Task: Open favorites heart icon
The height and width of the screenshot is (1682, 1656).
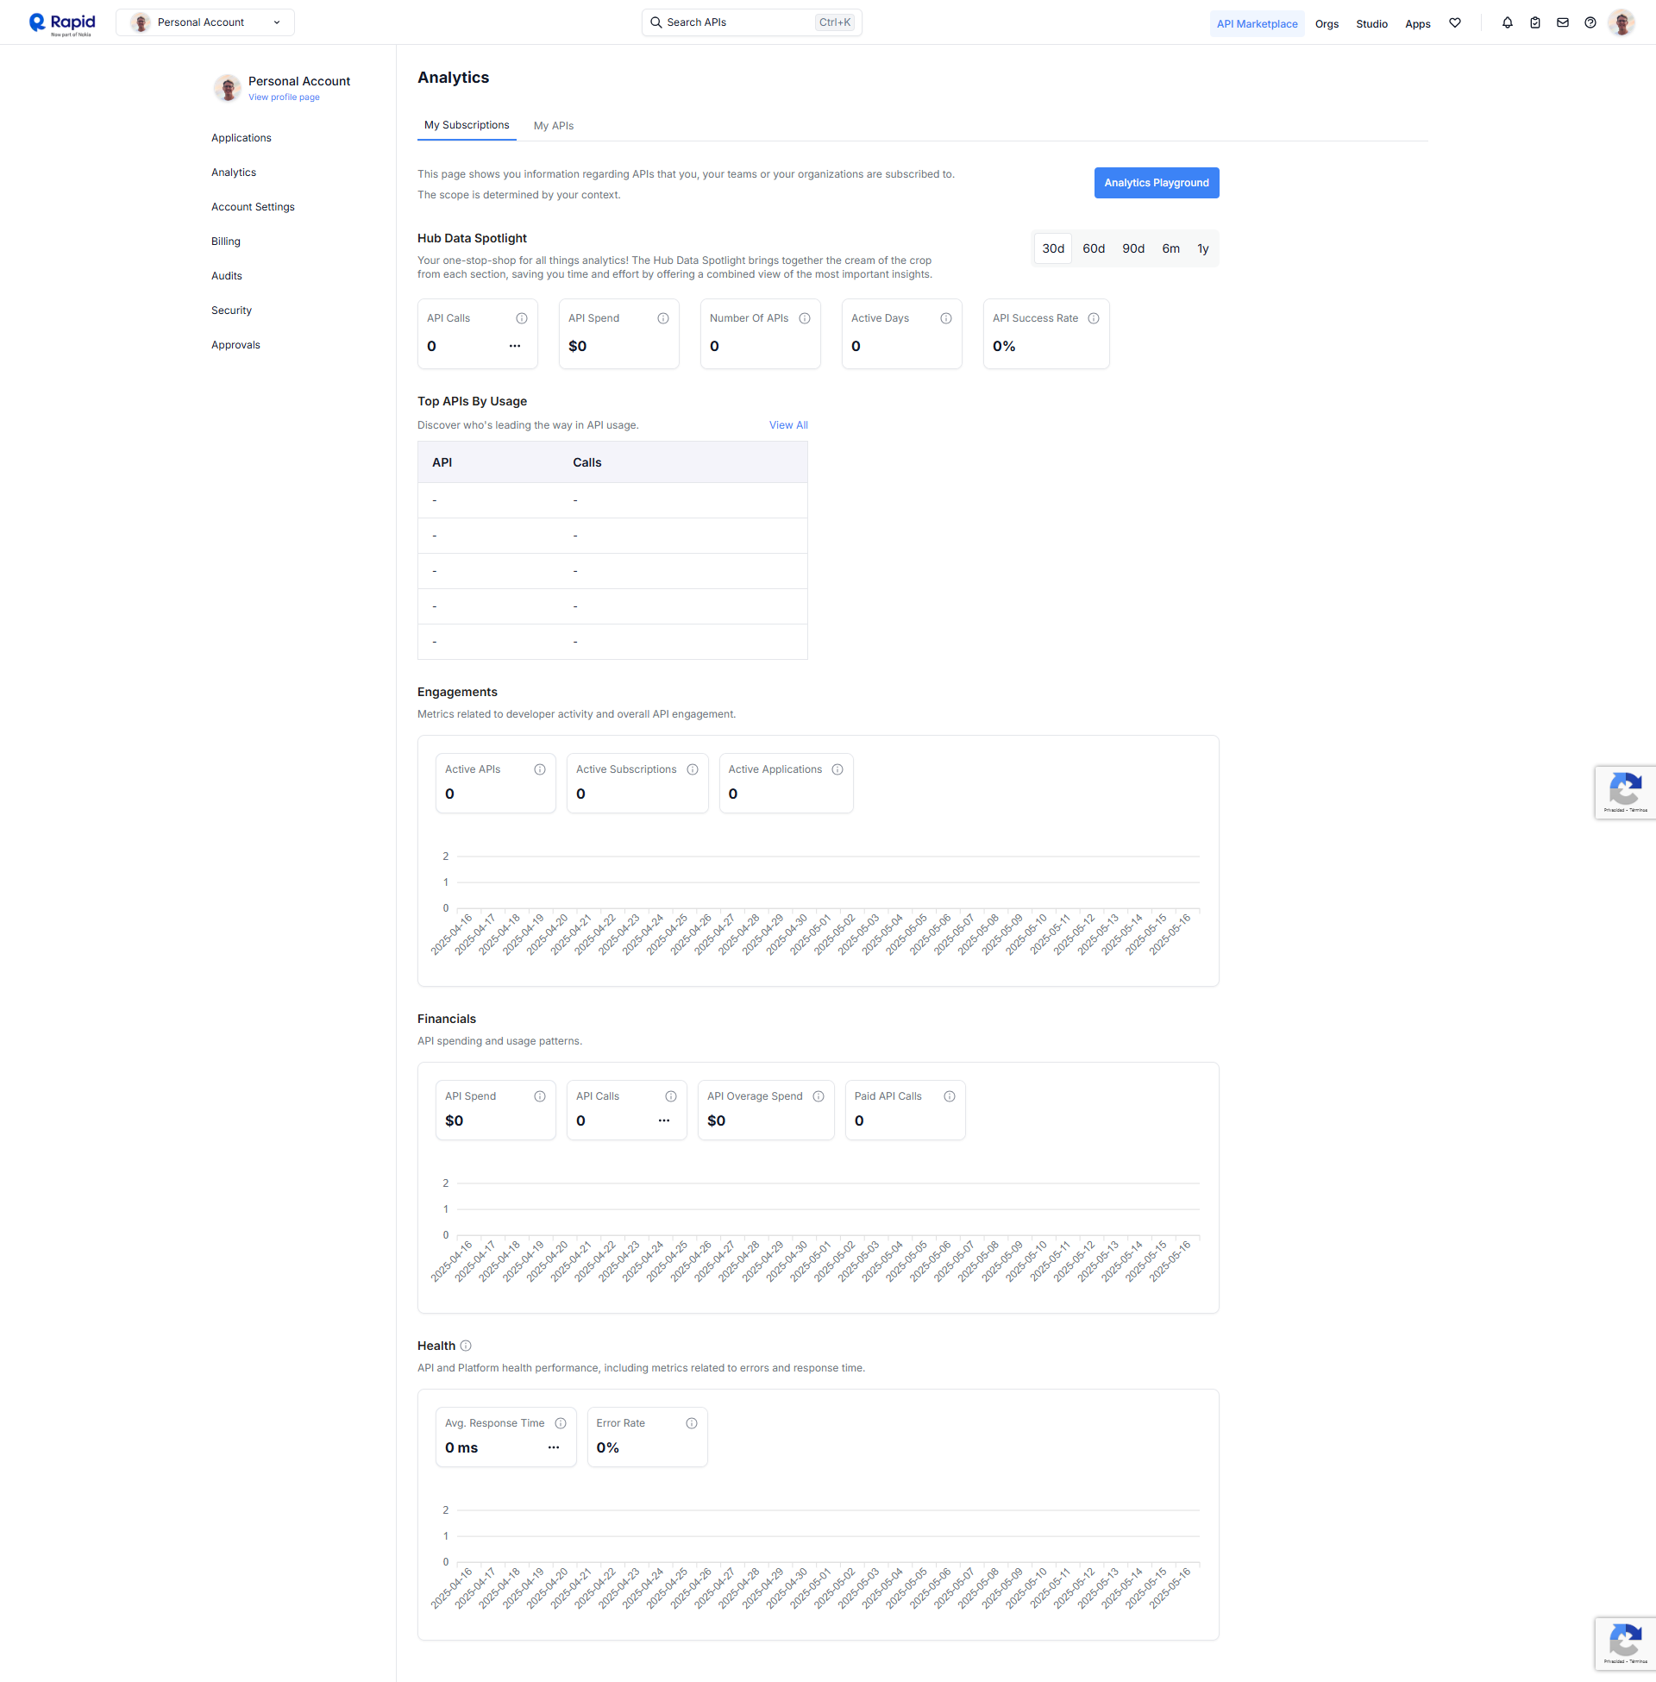Action: [1455, 22]
